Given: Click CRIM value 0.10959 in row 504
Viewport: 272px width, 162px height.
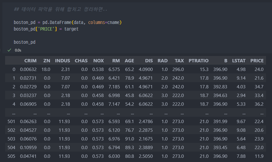Looking at the screenshot, I should click(28, 147).
